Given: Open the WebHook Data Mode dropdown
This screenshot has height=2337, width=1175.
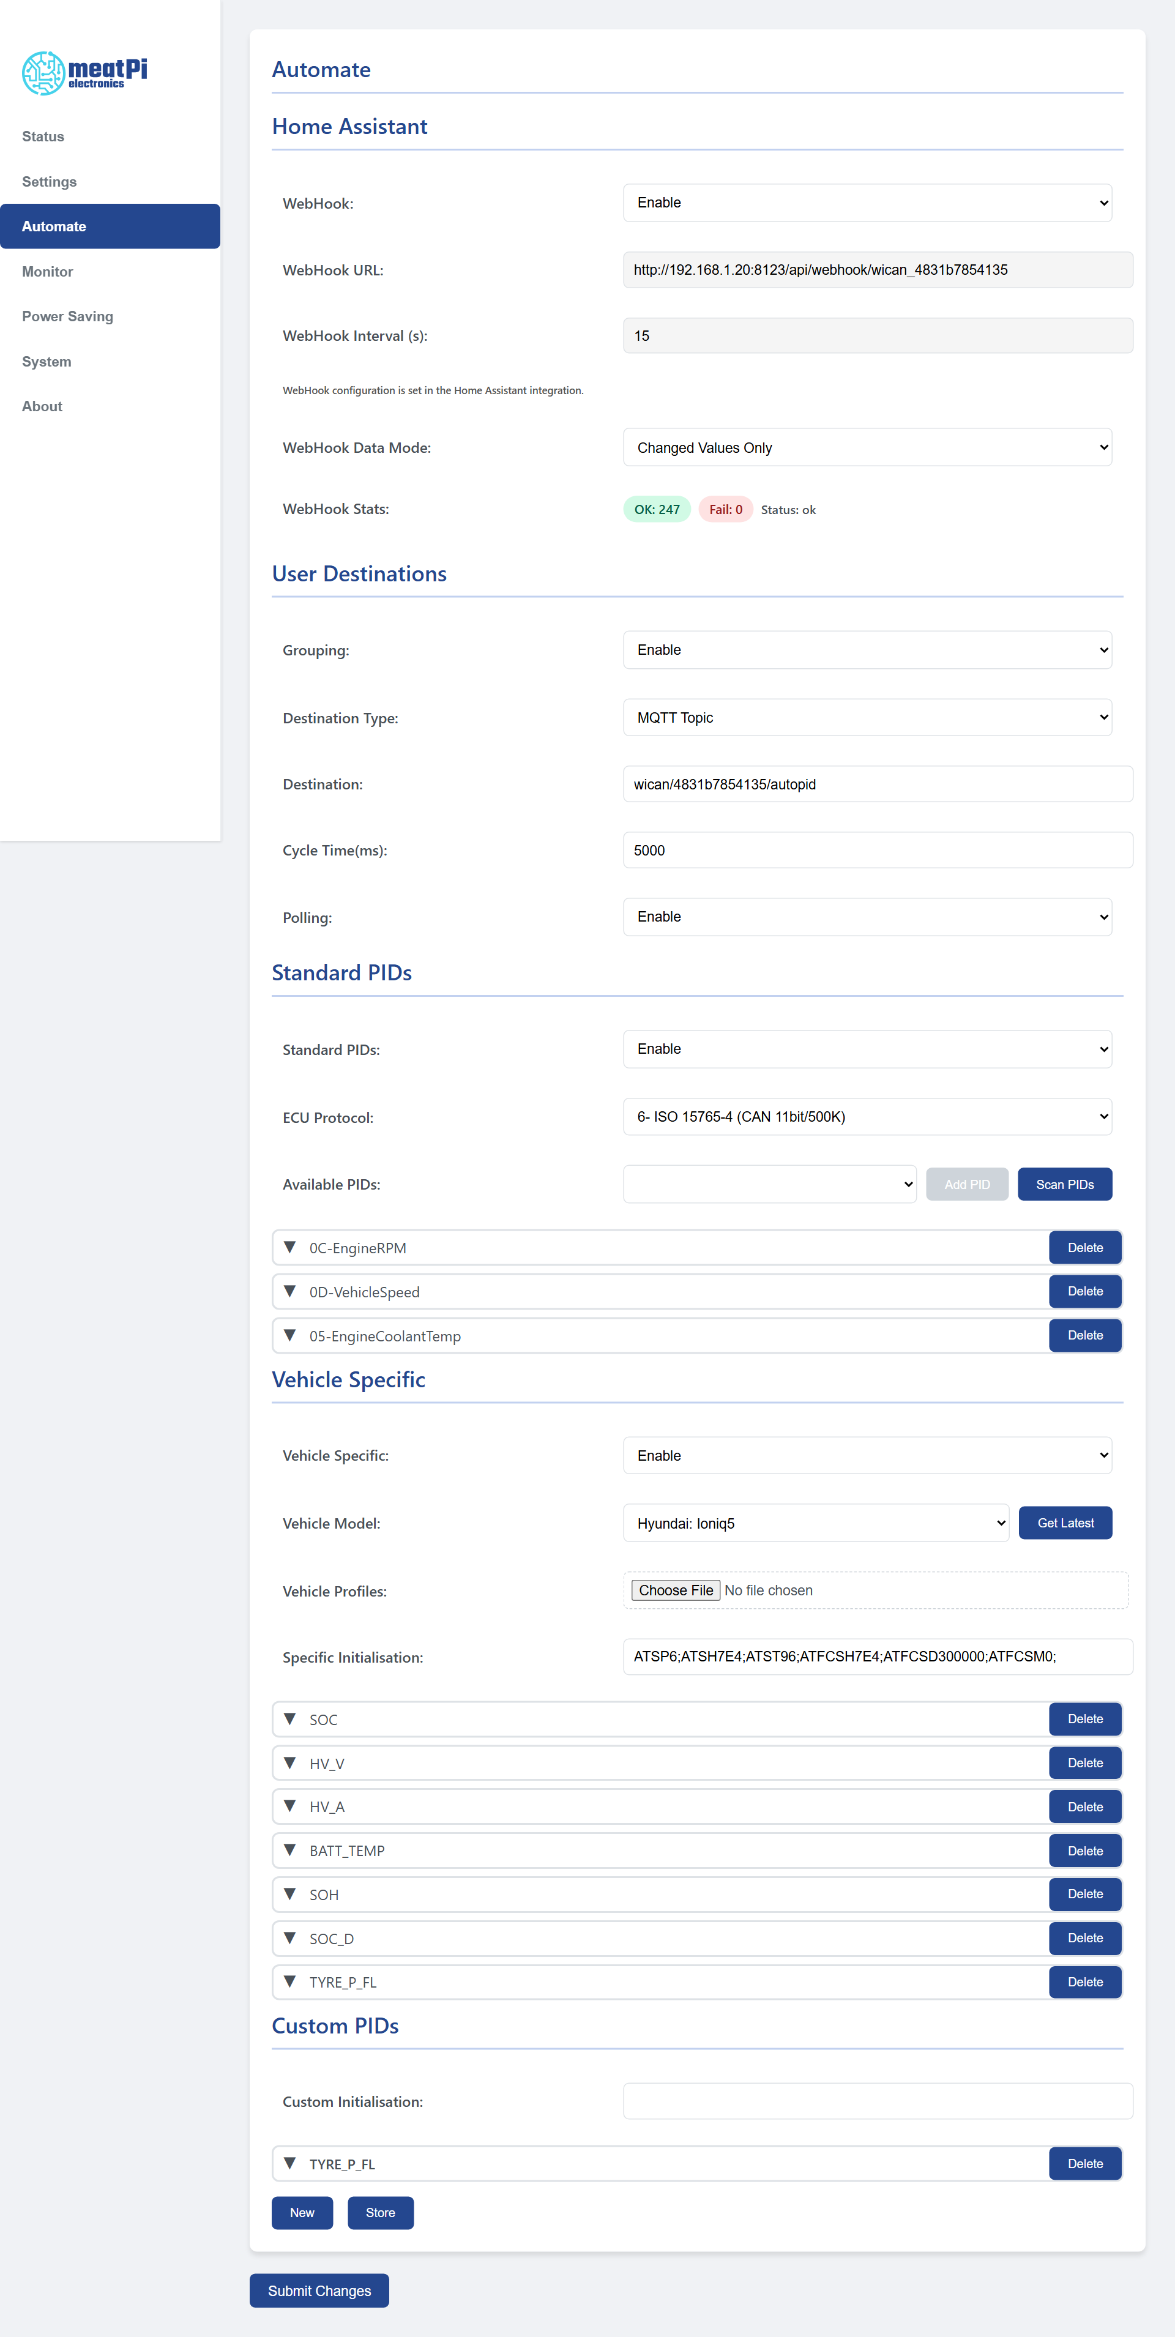Looking at the screenshot, I should 867,447.
